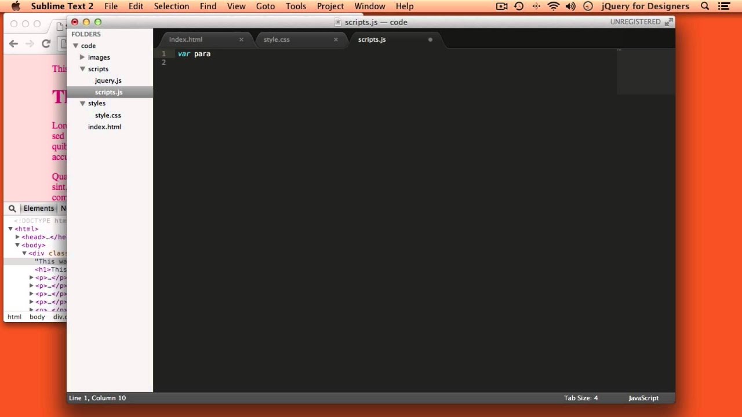Open the Tab Size: 4 selector
This screenshot has width=742, height=417.
pos(580,398)
